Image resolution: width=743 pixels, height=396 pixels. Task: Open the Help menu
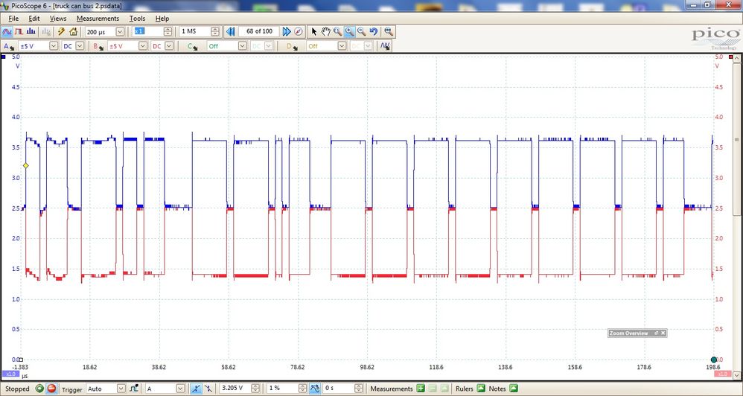(x=162, y=19)
